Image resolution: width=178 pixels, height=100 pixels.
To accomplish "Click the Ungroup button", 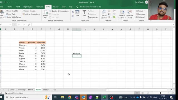I will pyautogui.click(x=140, y=14).
